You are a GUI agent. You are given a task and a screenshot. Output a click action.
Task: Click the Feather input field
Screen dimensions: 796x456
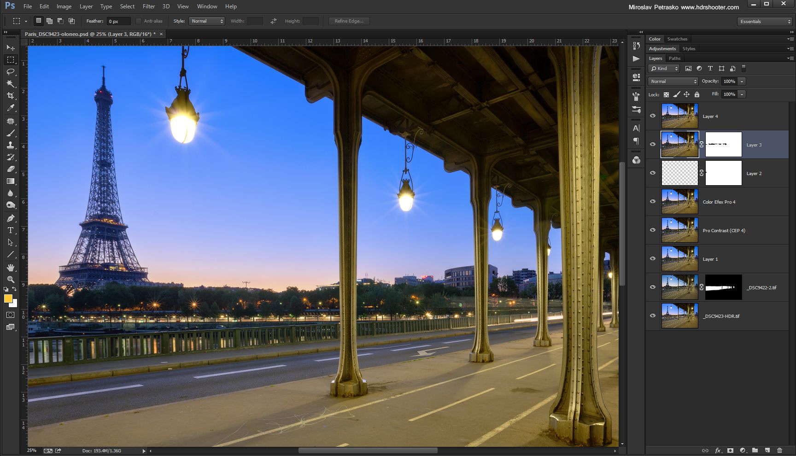pos(118,21)
